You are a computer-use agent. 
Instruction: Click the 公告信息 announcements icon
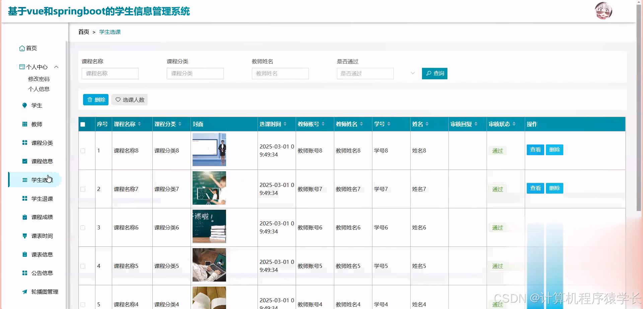click(24, 273)
